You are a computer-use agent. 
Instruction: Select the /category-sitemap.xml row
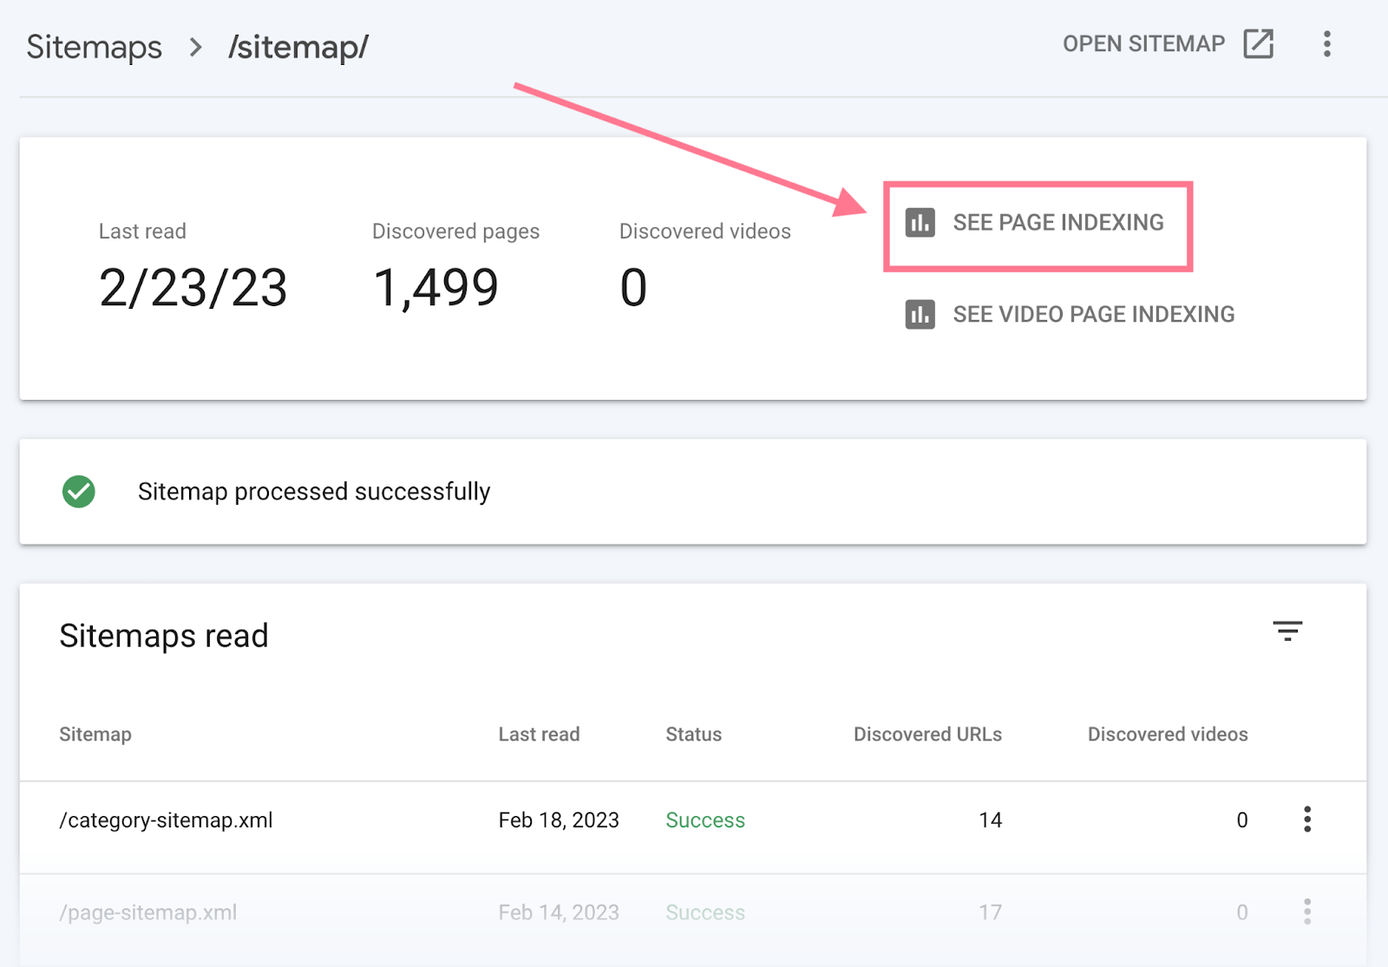tap(167, 820)
